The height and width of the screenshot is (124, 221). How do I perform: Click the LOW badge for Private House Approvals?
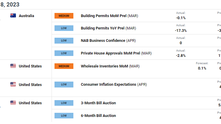[64, 53]
